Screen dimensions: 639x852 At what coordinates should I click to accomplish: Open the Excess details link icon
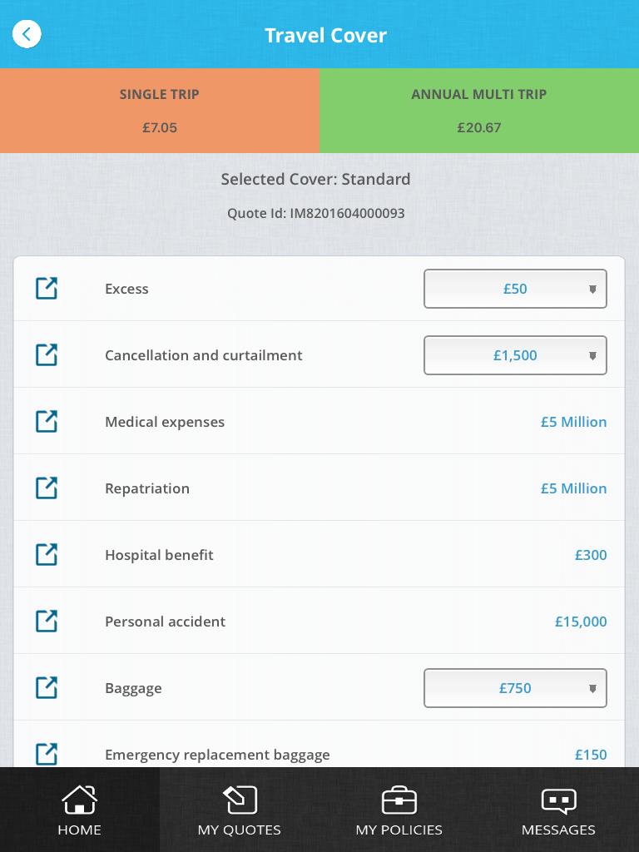click(47, 289)
